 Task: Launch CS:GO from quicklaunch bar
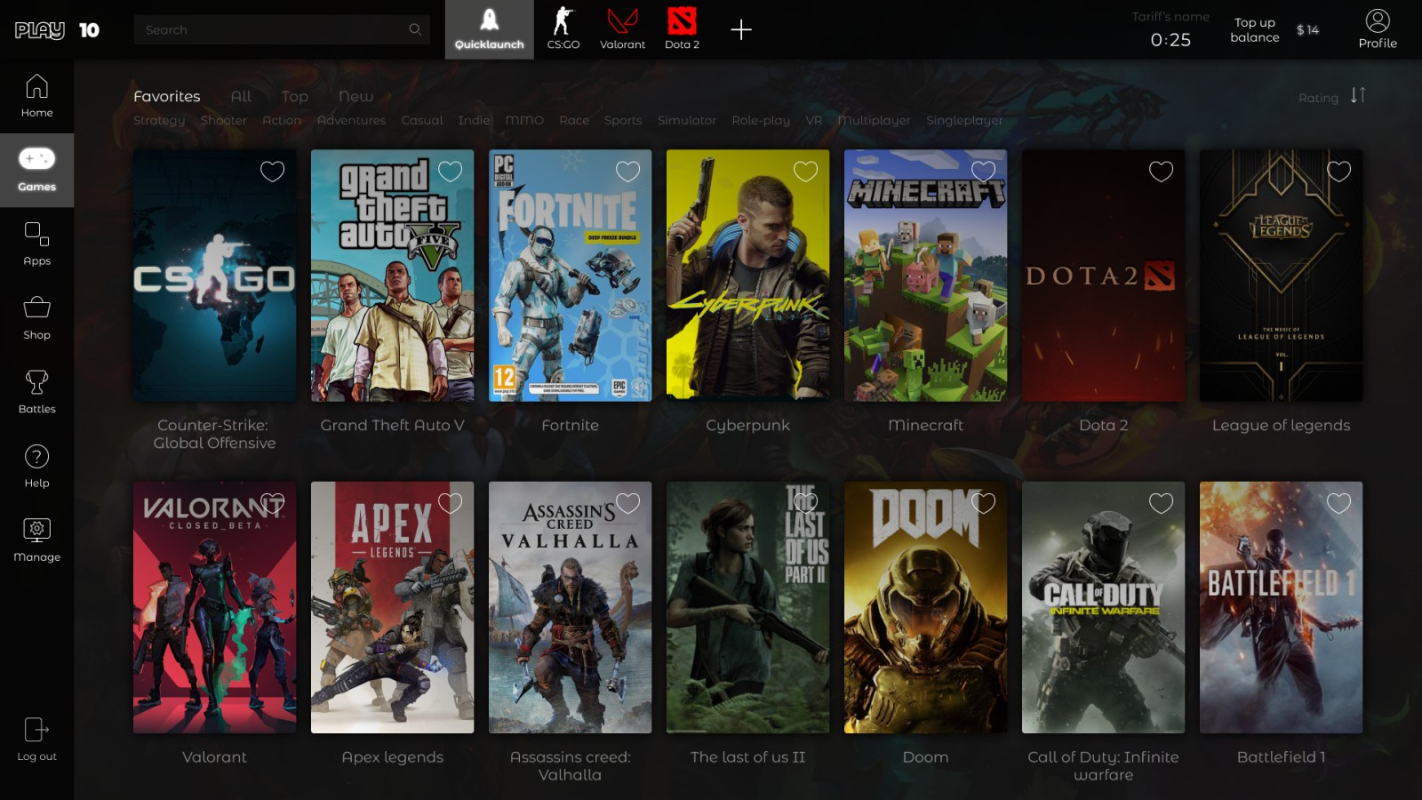(x=563, y=29)
